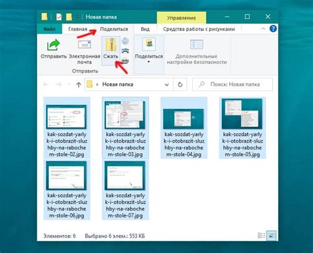Click the green Отправить share icon
Viewport: 313px width, 253px height.
coord(53,45)
